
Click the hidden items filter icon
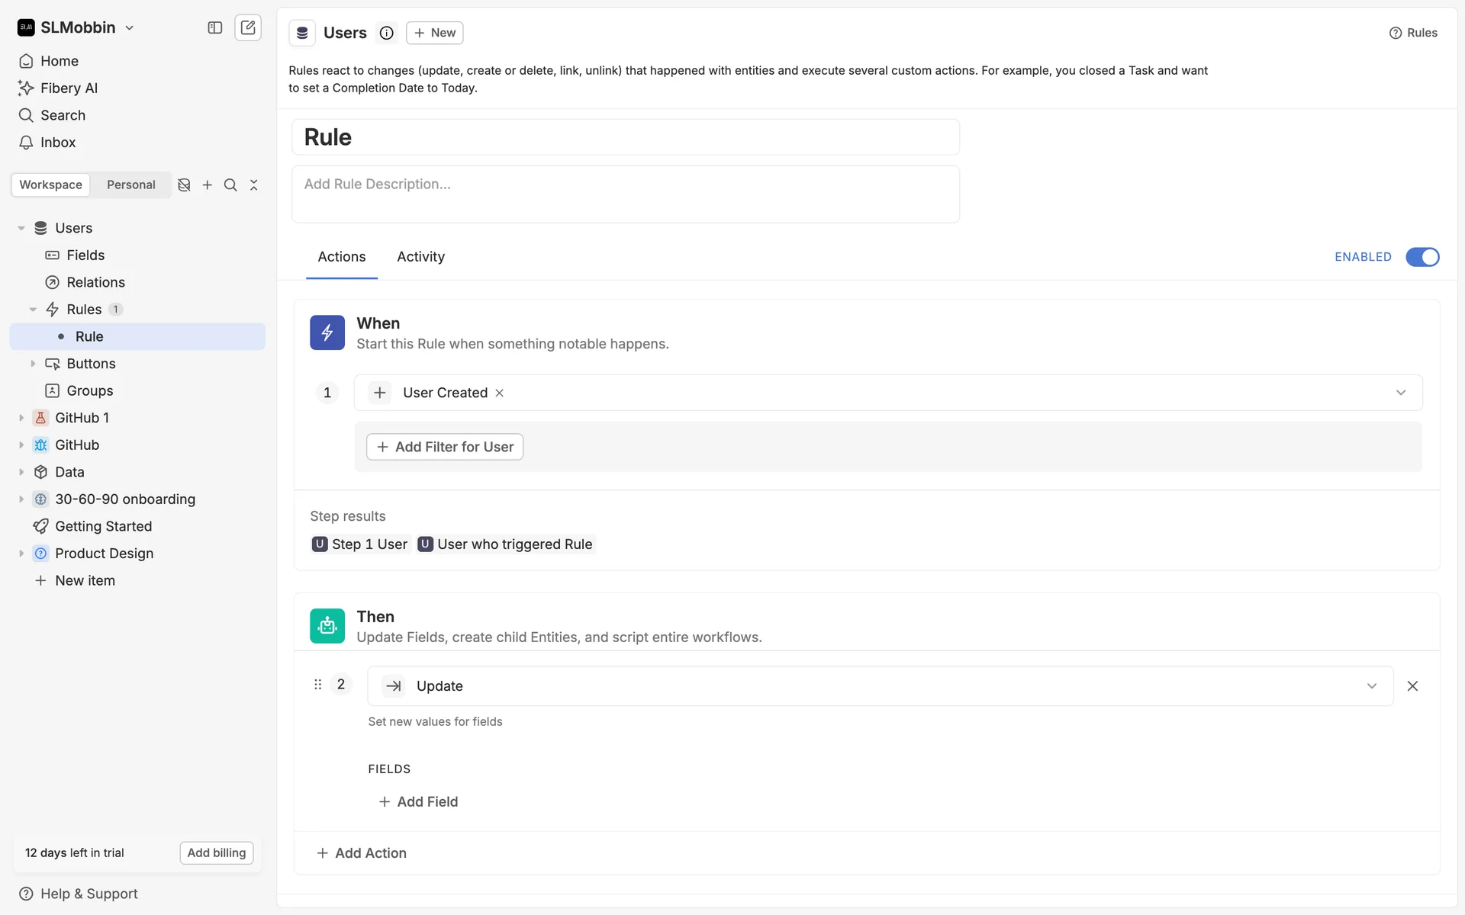[x=184, y=185]
